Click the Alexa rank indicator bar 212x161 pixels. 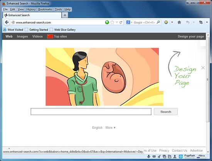coord(202,156)
